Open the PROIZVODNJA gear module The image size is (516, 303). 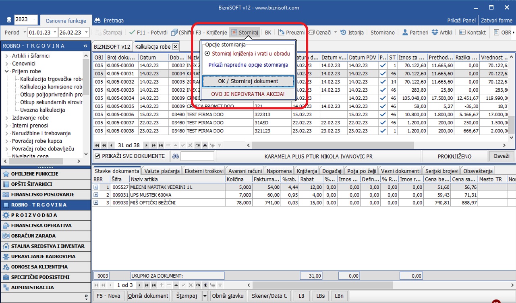pos(46,215)
